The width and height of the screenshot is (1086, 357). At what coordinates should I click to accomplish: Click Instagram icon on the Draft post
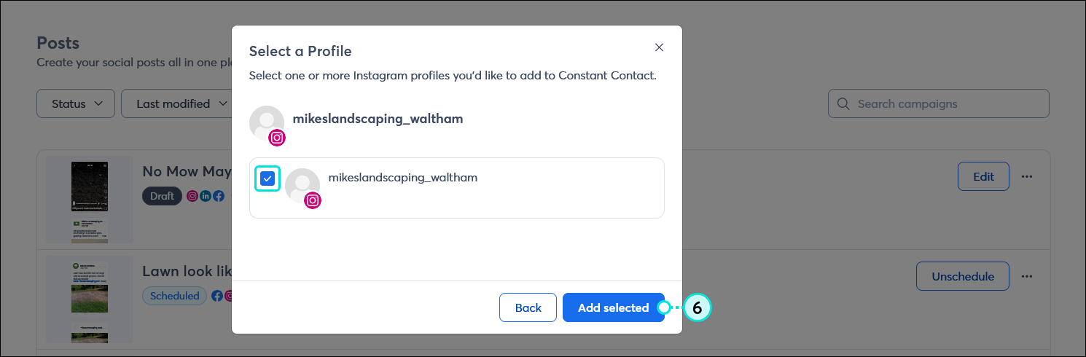192,196
